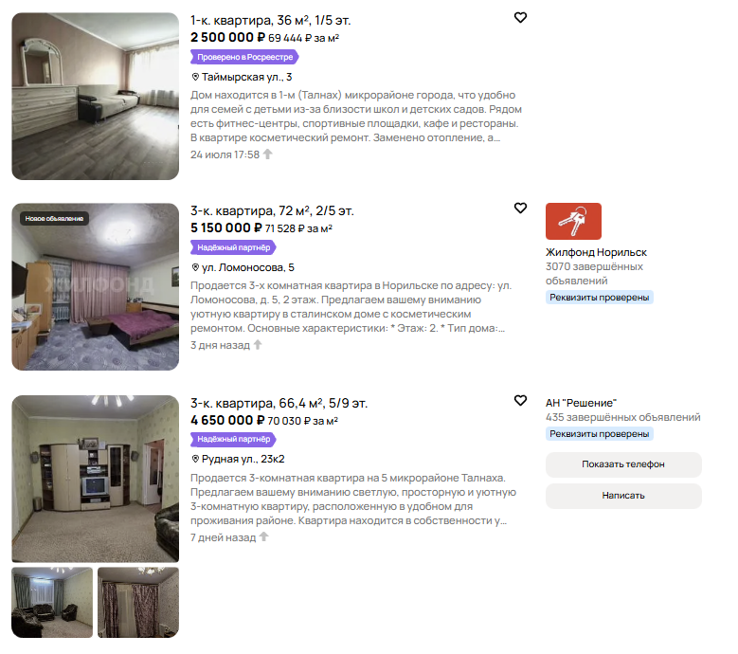
Task: Open listing title 3-к. квартира, 72 м², 2/5 эт.
Action: tap(272, 210)
